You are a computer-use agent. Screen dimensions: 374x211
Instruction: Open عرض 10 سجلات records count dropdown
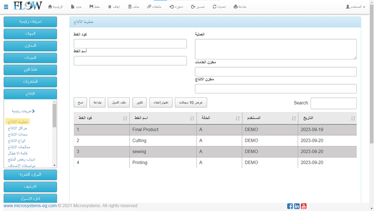coord(191,103)
